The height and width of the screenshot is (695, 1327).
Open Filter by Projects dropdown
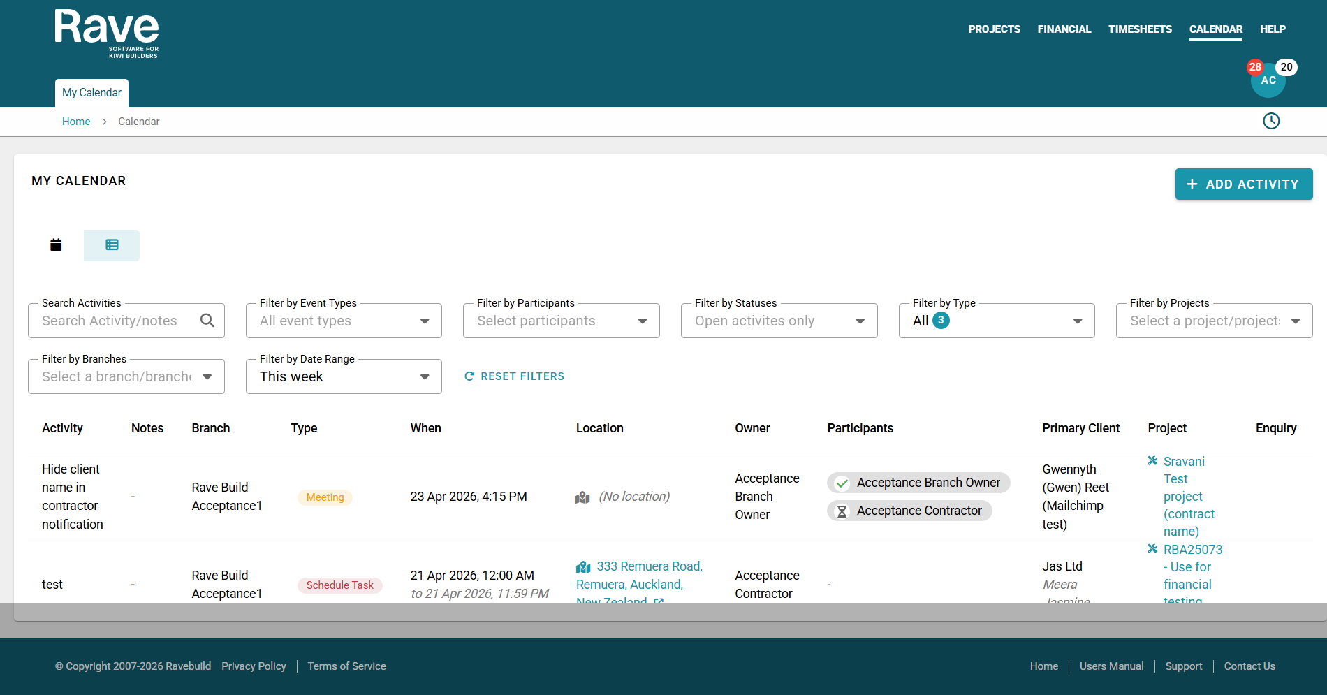click(1215, 321)
